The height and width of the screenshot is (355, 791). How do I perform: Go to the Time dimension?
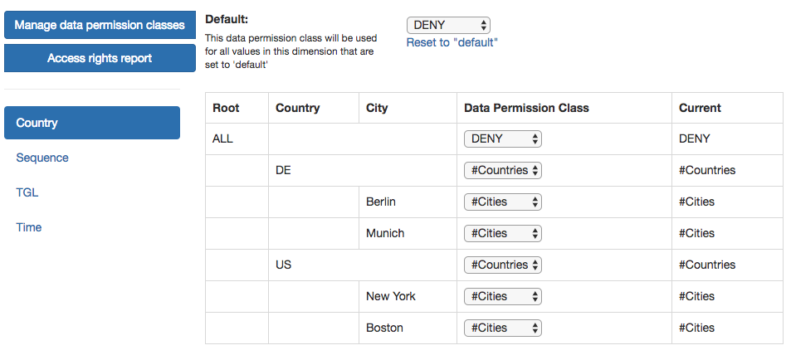[29, 227]
